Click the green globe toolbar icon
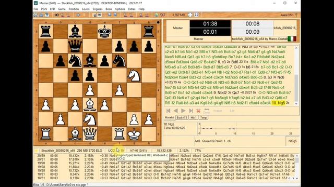Screen dimensions: 334x187 pyautogui.click(x=157, y=15)
